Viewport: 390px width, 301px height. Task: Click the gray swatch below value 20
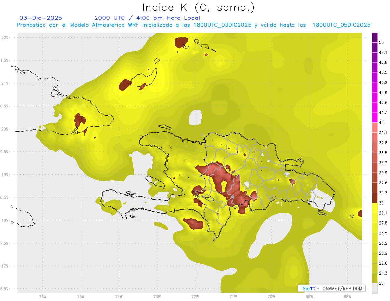click(375, 288)
